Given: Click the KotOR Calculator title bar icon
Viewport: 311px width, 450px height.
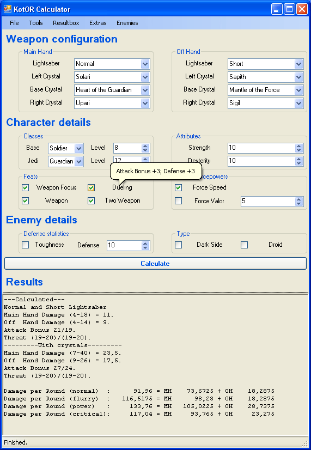Looking at the screenshot, I should (x=8, y=9).
